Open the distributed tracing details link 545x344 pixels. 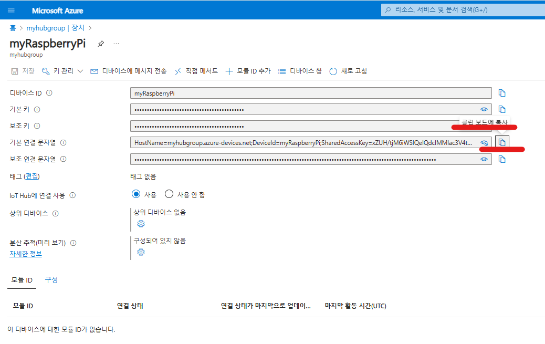pos(26,254)
